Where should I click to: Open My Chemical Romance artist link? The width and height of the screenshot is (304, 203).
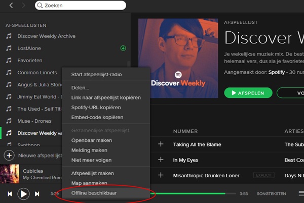point(42,178)
